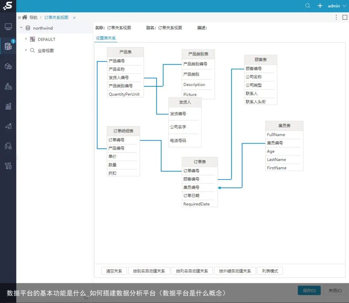Select the 设置表关系 tab
349x303 pixels.
(106, 38)
